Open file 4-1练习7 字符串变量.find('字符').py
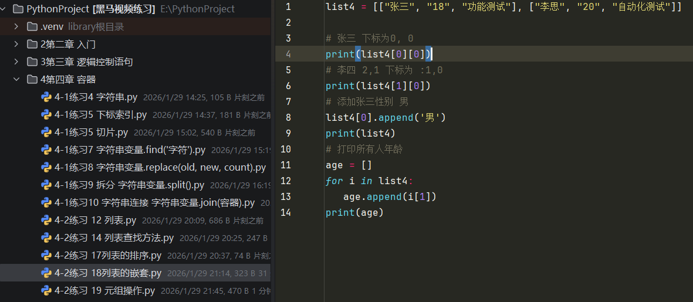693x302 pixels. [x=130, y=150]
